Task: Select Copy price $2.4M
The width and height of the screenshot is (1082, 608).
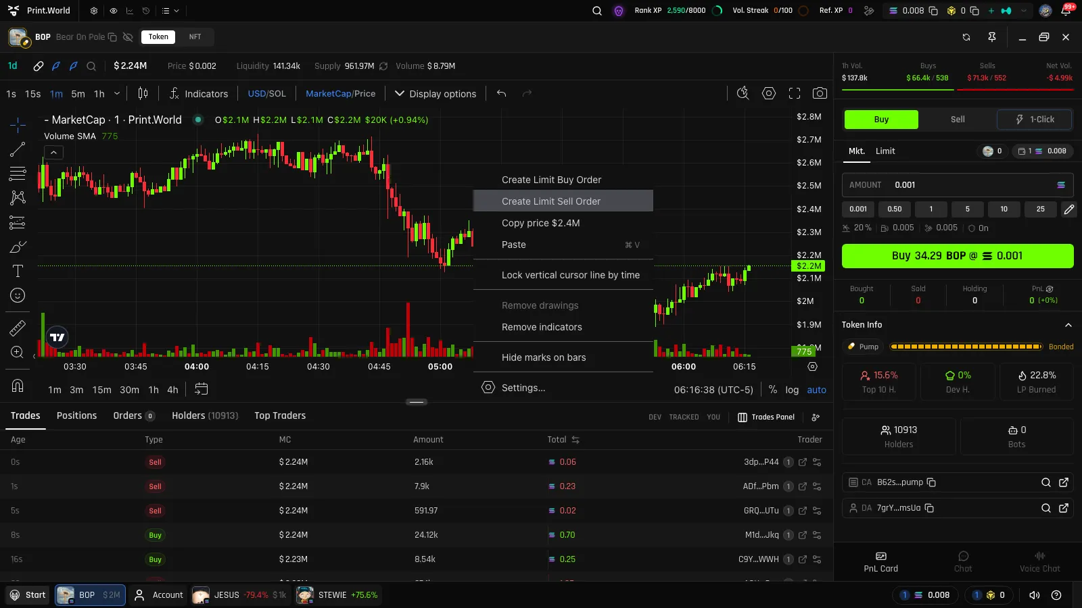Action: pos(563,223)
